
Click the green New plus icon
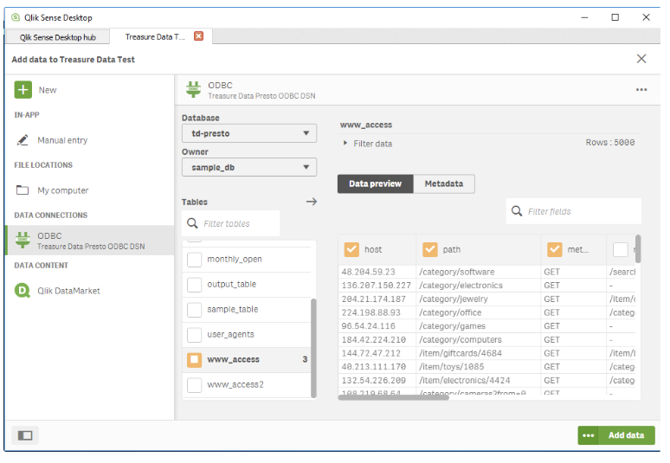23,90
